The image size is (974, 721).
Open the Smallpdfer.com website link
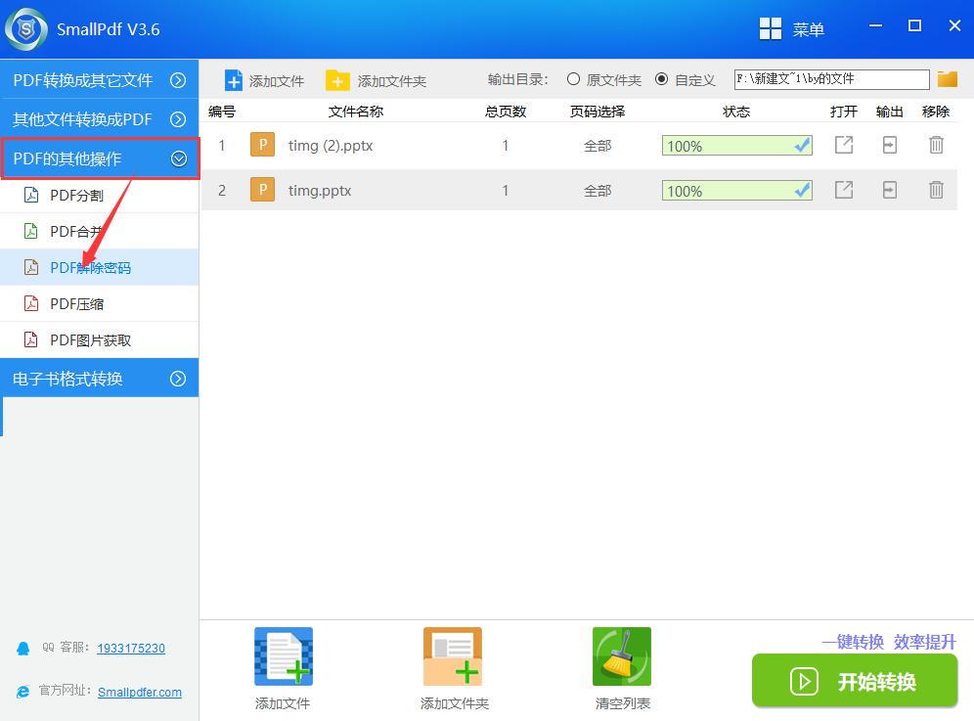tap(140, 692)
